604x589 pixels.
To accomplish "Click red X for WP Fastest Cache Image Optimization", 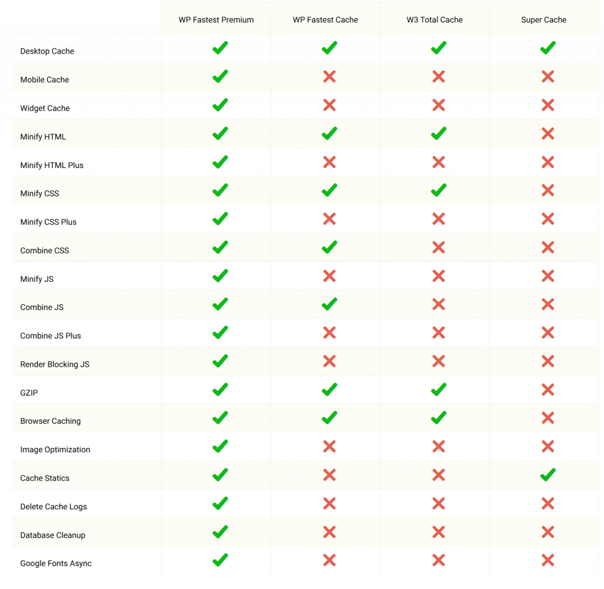I will click(x=329, y=446).
